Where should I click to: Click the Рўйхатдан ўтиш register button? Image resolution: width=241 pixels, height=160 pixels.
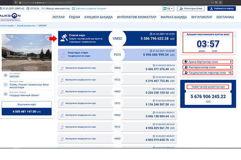191,8
